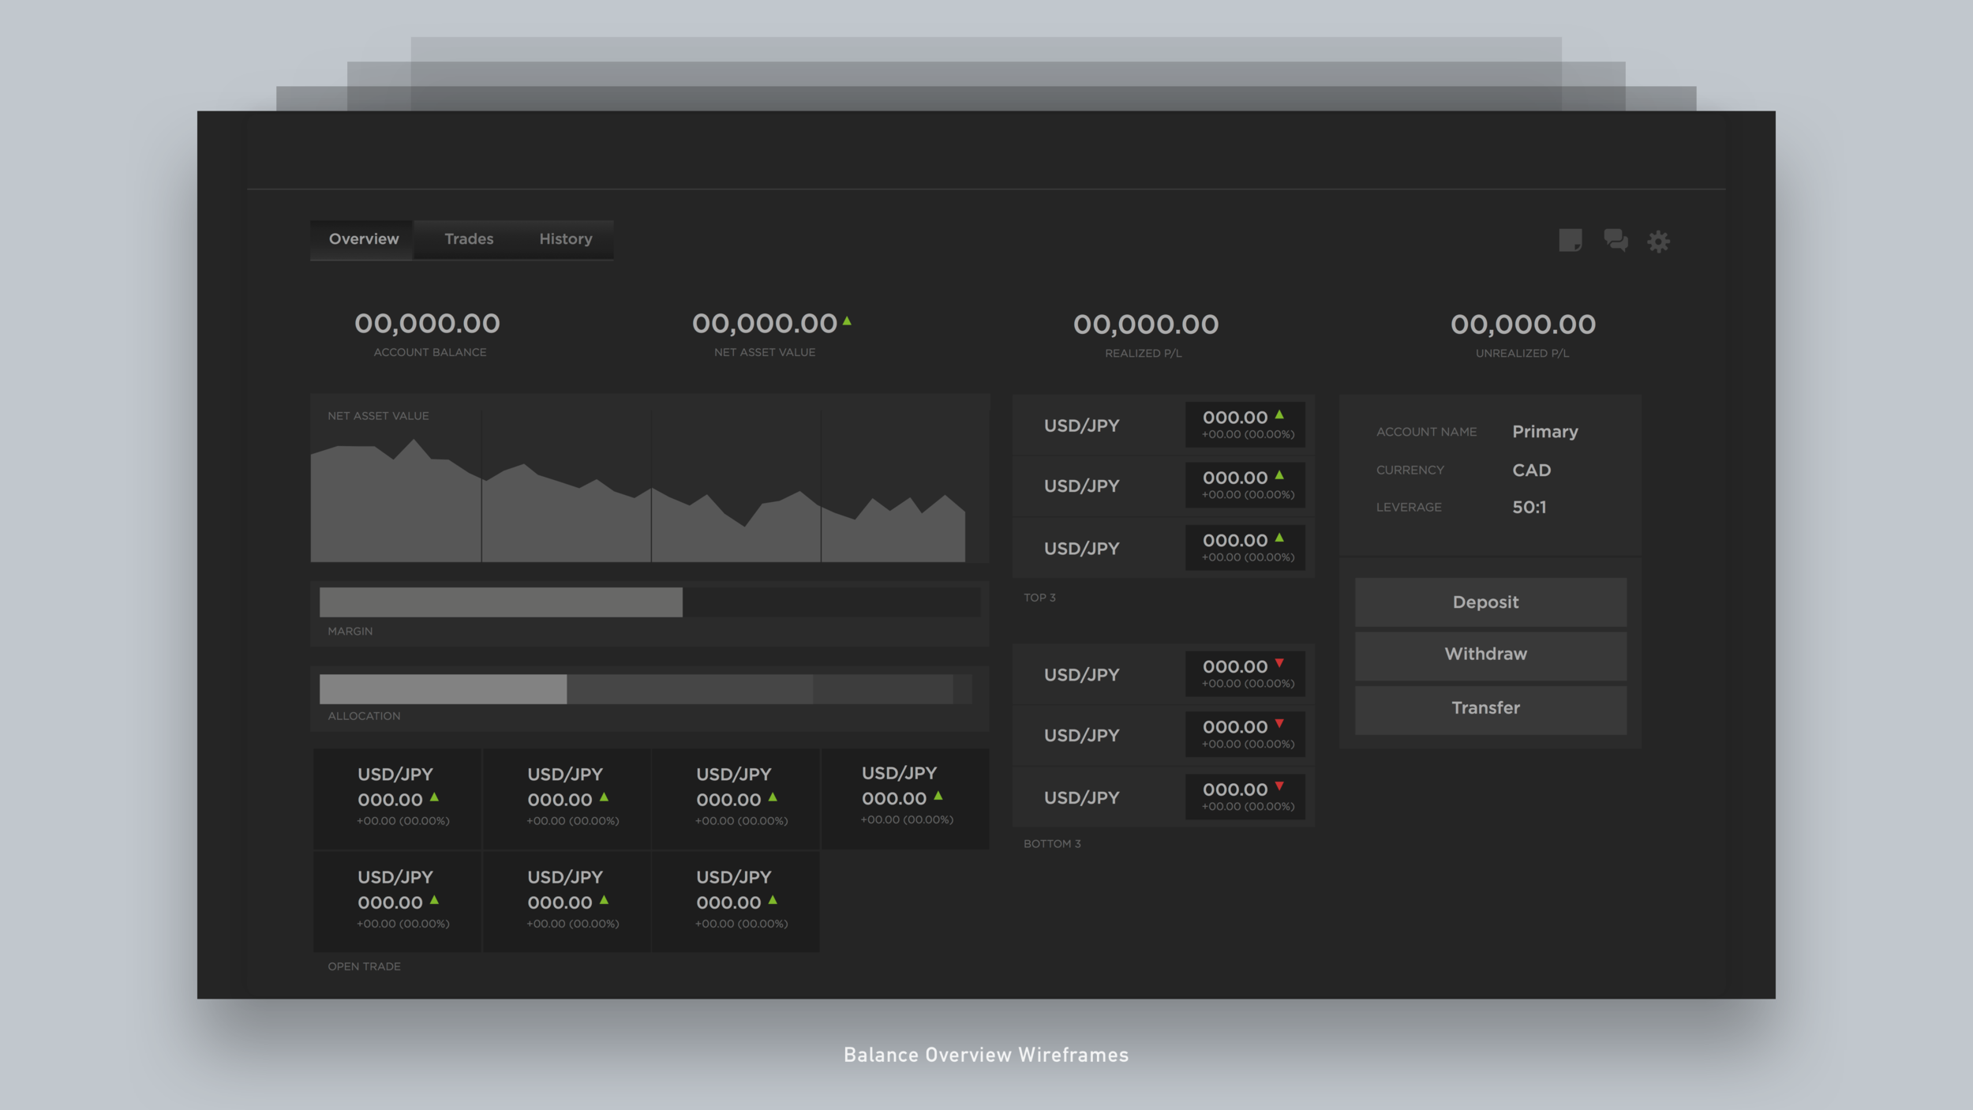Viewport: 1973px width, 1110px height.
Task: Open the sticky note icon
Action: [1570, 240]
